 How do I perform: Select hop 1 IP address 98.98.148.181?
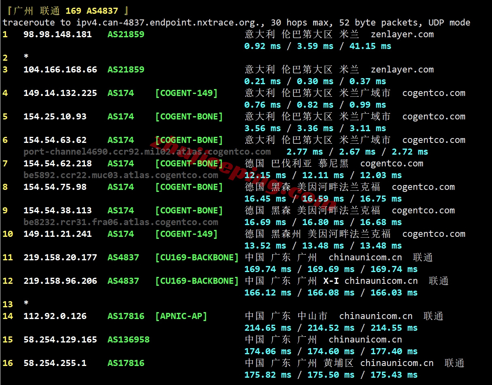tap(57, 34)
